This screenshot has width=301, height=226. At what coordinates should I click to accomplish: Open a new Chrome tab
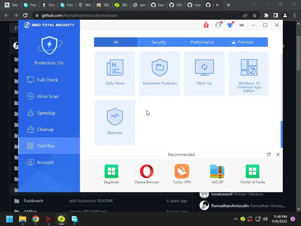228,5
